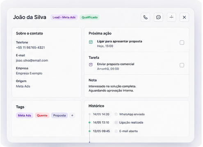Open the more options dots button
The width and height of the screenshot is (203, 147).
coord(171,17)
